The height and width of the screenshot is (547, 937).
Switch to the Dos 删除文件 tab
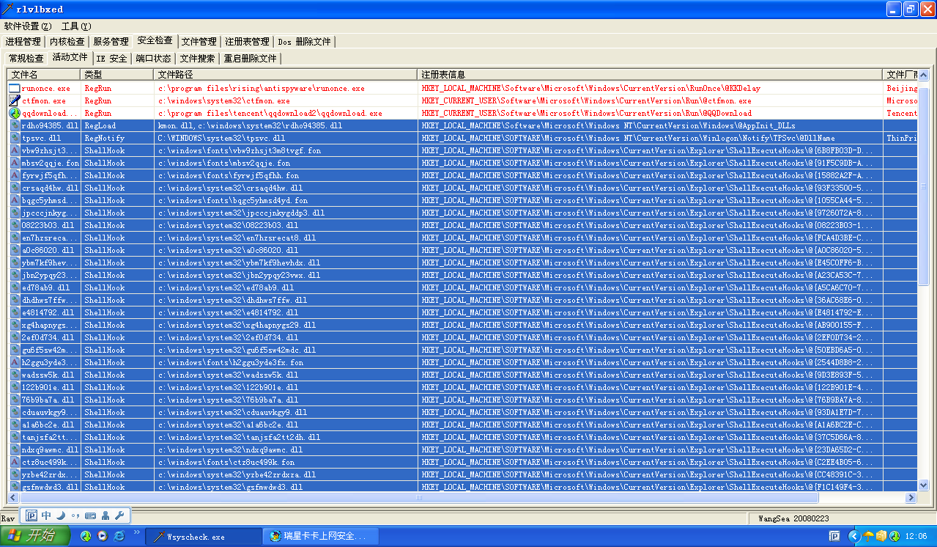click(x=304, y=42)
